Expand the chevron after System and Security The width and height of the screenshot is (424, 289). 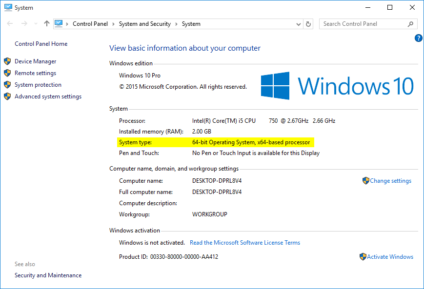pyautogui.click(x=176, y=24)
